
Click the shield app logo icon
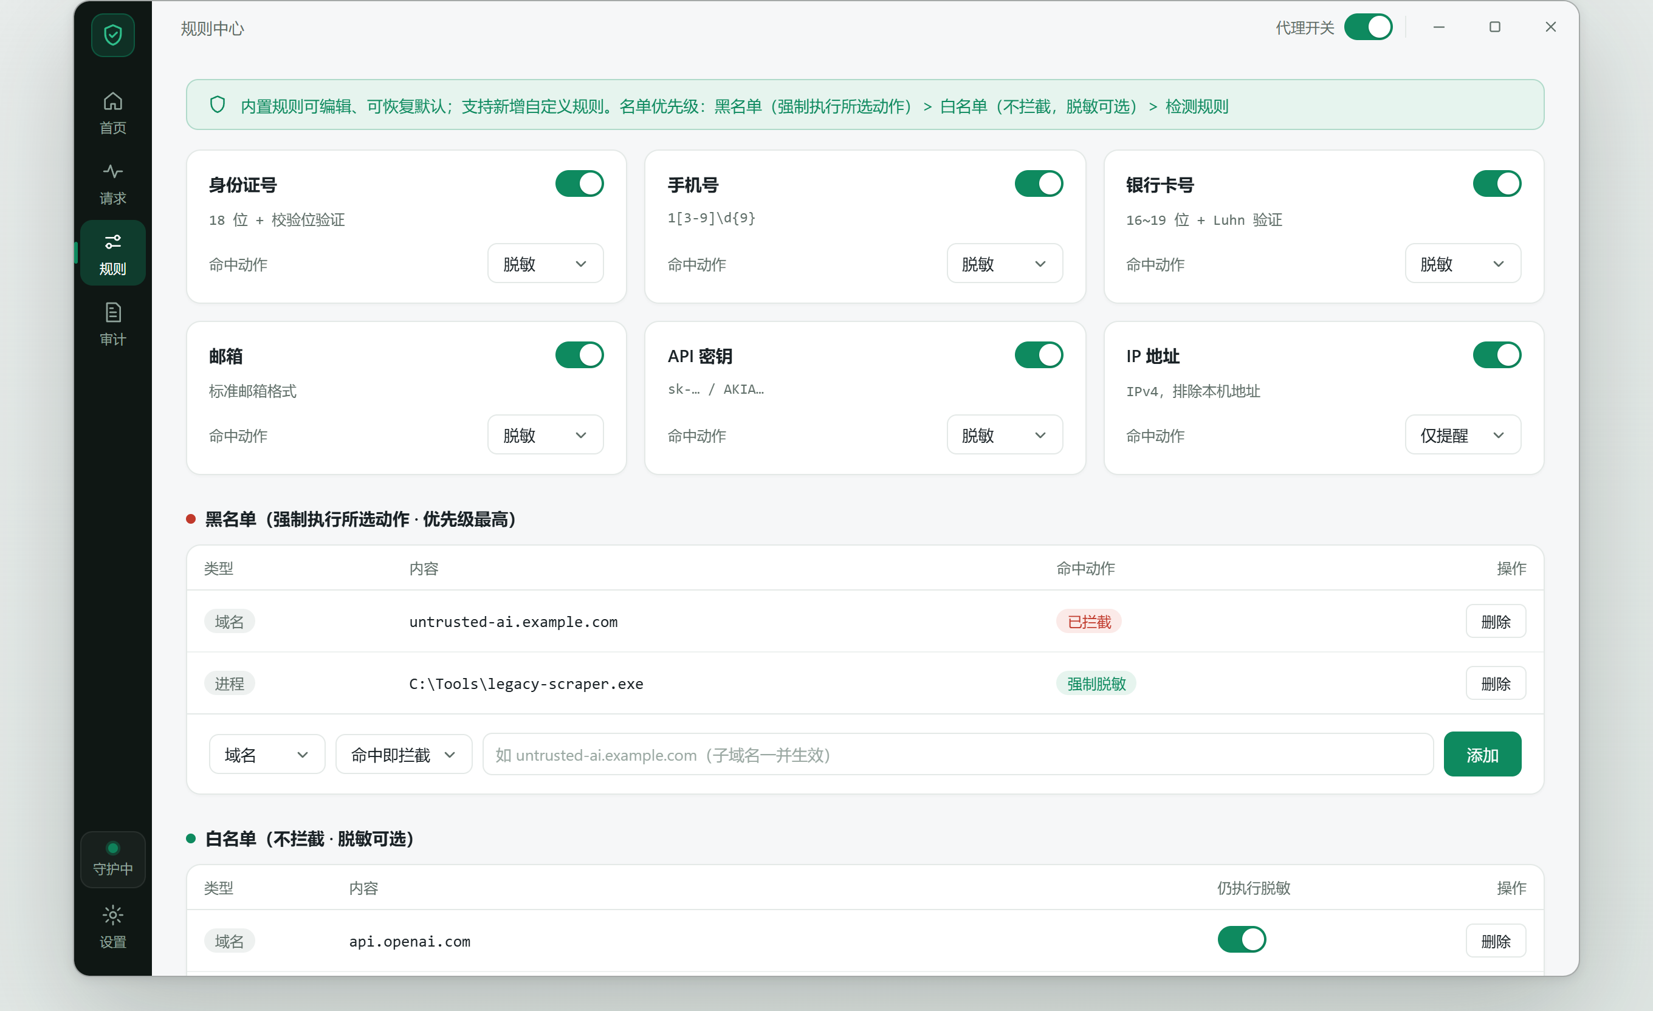pos(112,34)
